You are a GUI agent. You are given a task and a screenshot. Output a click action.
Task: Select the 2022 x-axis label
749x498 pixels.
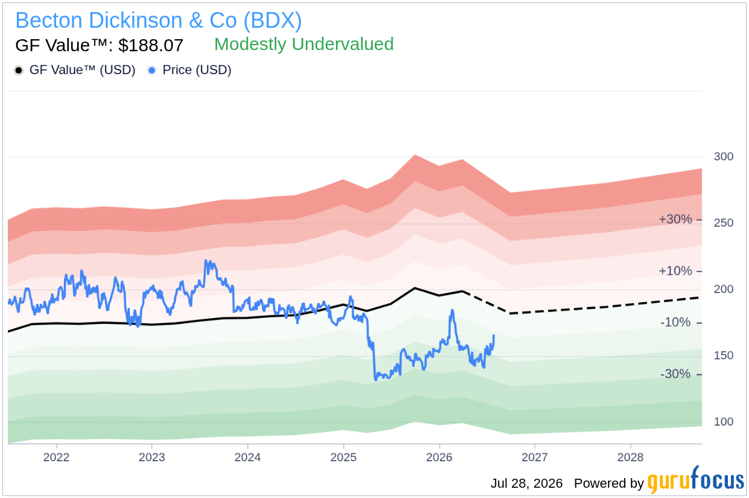pyautogui.click(x=56, y=457)
